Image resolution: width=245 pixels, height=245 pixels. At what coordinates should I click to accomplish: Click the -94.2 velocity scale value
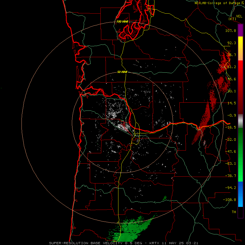(231, 188)
